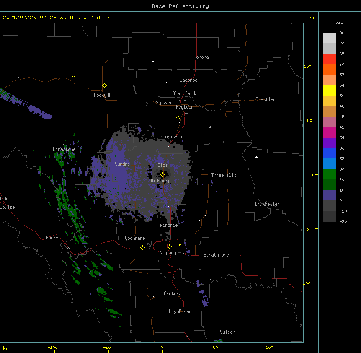The image size is (361, 353).
Task: Click the Didsbury map label
Action: 161,181
